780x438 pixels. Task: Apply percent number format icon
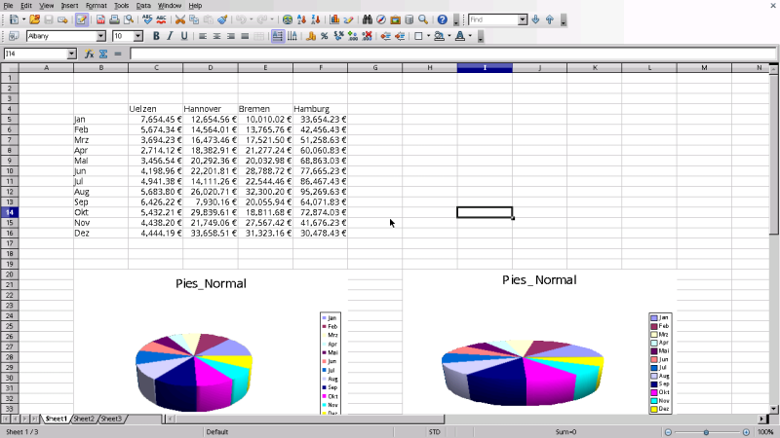(x=325, y=36)
